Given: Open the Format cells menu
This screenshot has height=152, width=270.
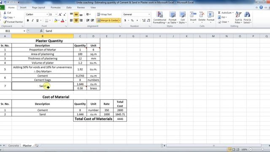Looking at the screenshot, I should pyautogui.click(x=211, y=18).
